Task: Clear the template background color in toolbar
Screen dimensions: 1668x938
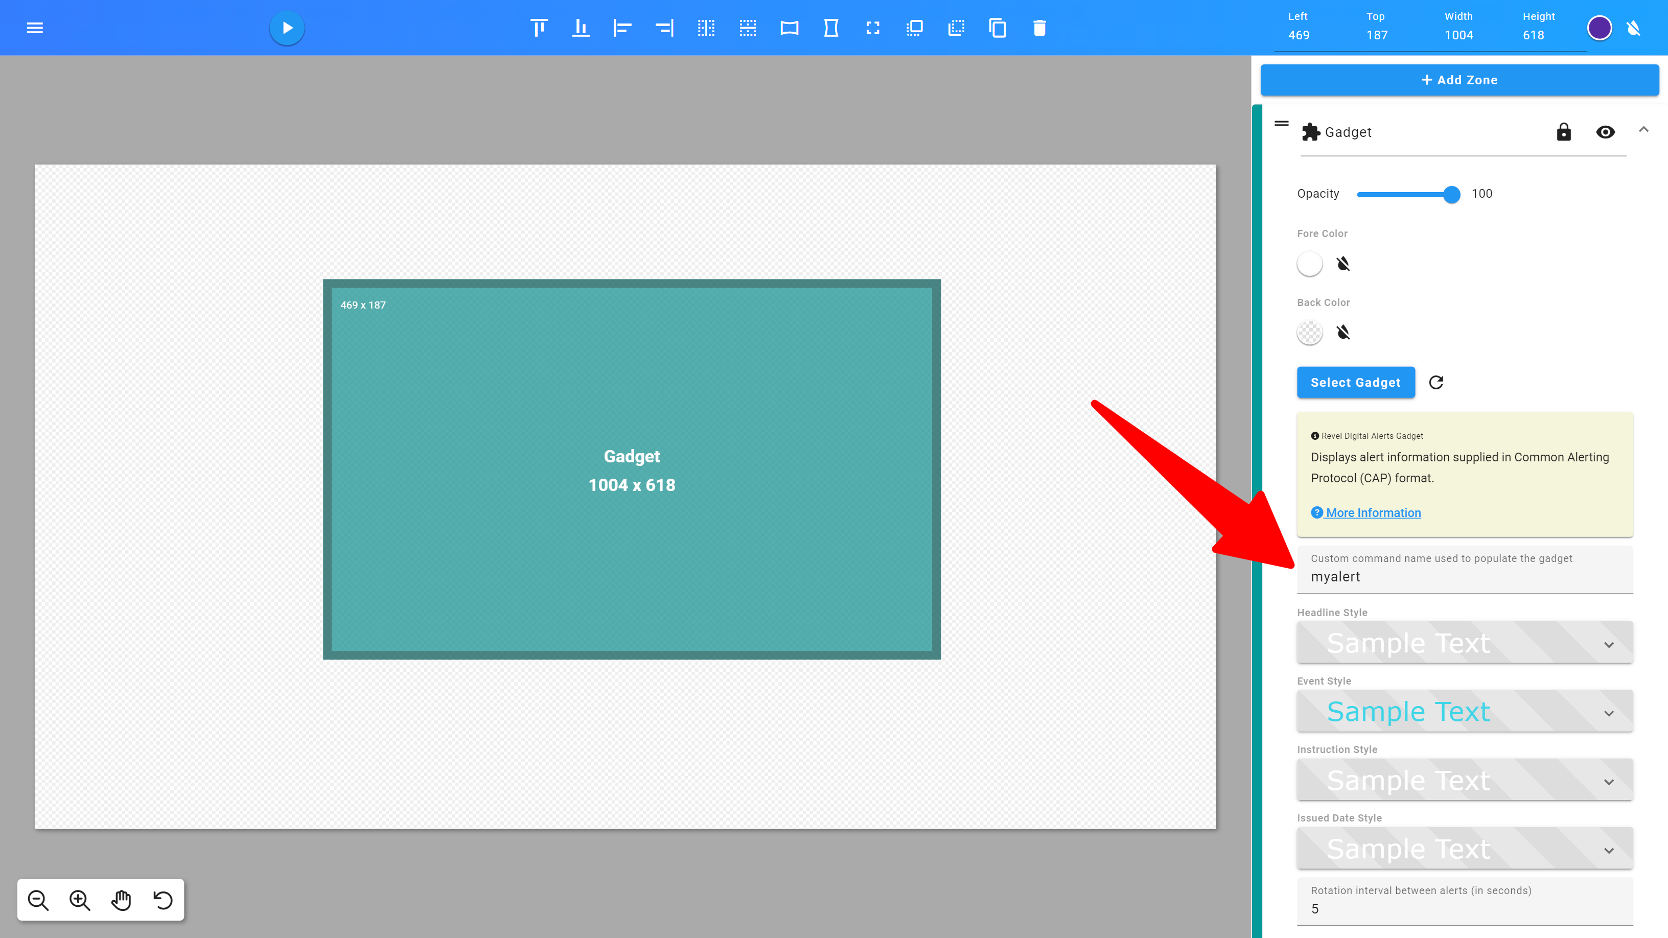Action: coord(1633,28)
